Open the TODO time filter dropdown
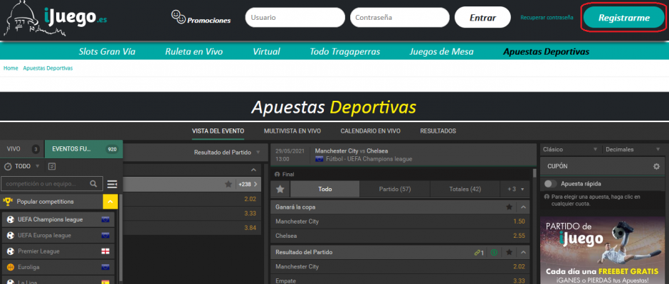Viewport: 669px width, 284px height. tap(21, 166)
